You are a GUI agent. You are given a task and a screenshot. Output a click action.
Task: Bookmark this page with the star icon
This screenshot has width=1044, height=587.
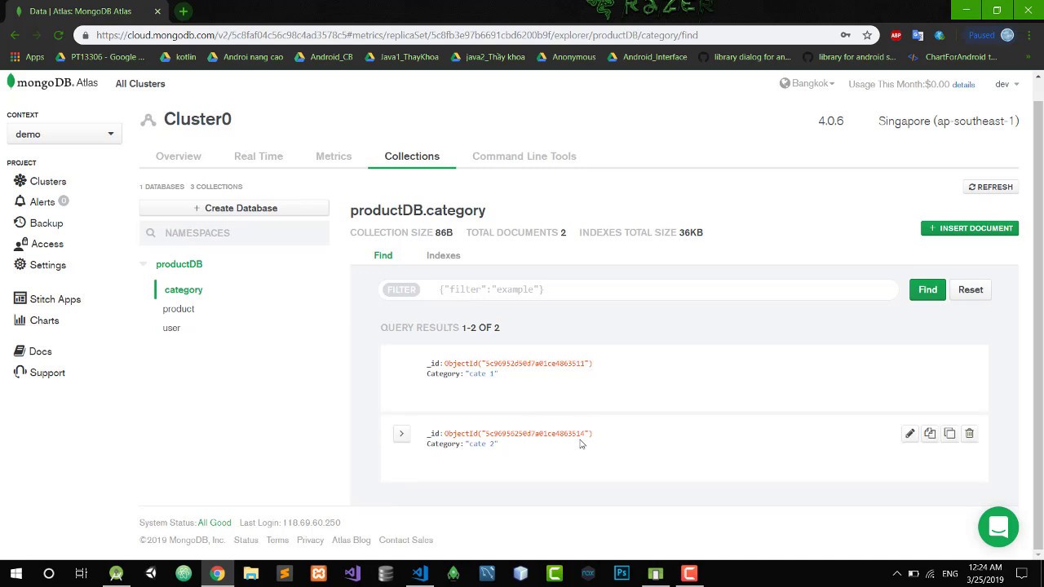click(x=867, y=35)
